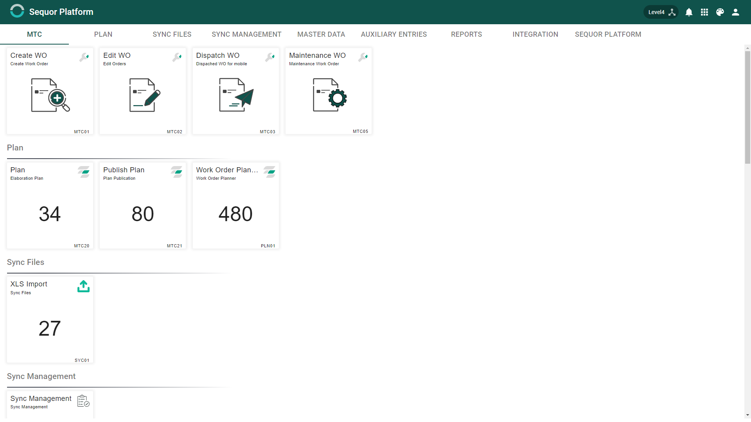This screenshot has height=422, width=751.
Task: Click the count 34 on Plan card
Action: coord(50,214)
